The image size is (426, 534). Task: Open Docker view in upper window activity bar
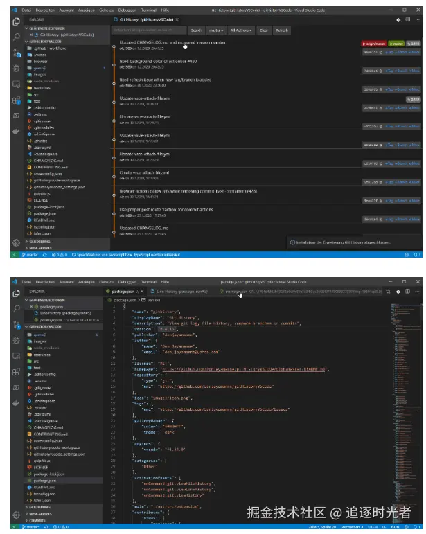16,131
